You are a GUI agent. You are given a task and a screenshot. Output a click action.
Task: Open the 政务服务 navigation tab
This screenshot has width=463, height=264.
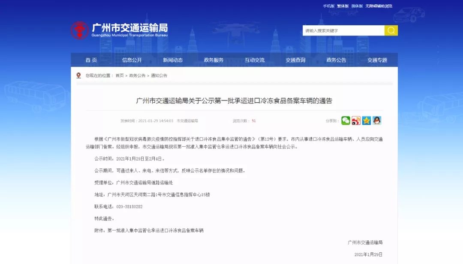click(213, 60)
